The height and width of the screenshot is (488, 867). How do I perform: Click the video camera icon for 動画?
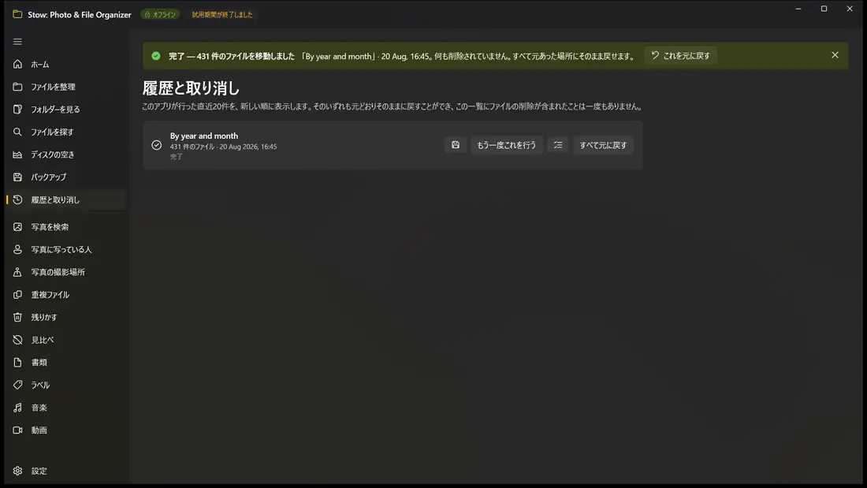pyautogui.click(x=17, y=430)
